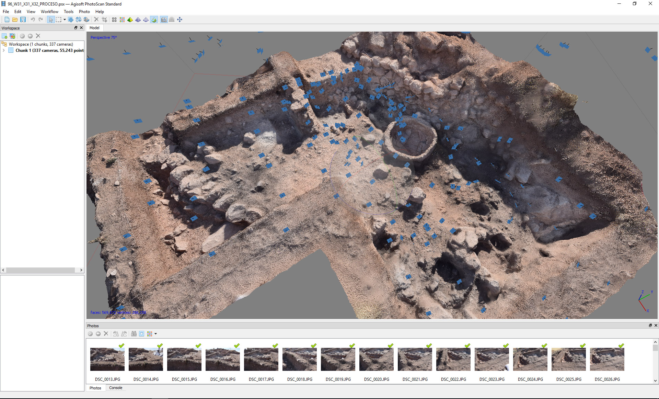Show the Shaded model view (green pyramid)
The width and height of the screenshot is (659, 399).
[130, 20]
